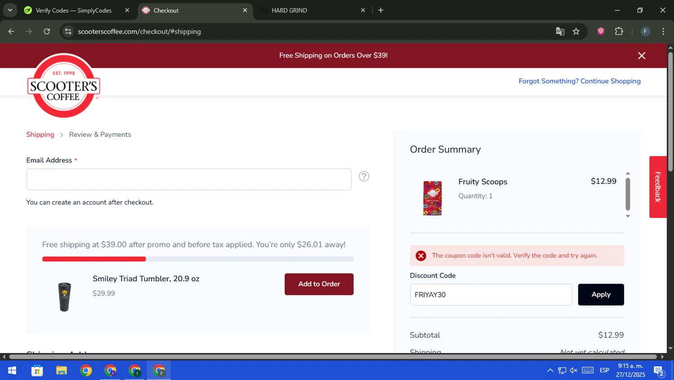Reload the page with the refresh icon

coord(47,31)
